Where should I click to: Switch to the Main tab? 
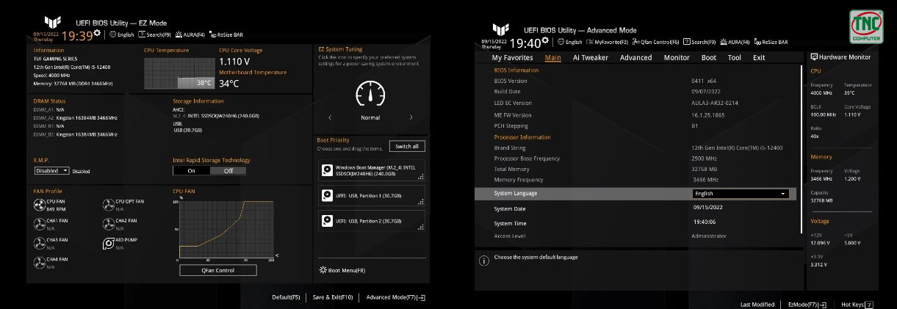[x=553, y=57]
